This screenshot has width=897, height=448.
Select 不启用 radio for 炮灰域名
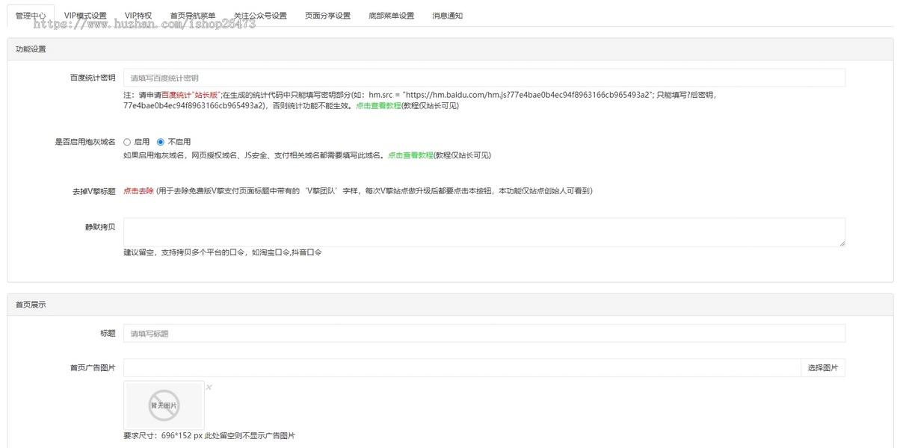click(161, 141)
